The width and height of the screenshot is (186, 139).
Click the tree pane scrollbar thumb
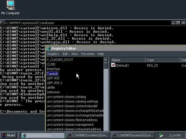click(x=106, y=65)
